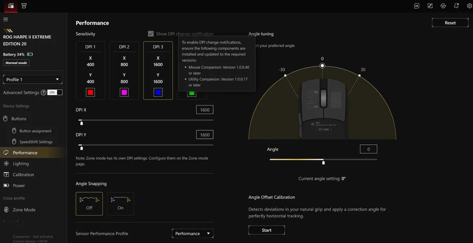The height and width of the screenshot is (243, 473).
Task: Click the Lighting sun icon
Action: (6, 164)
